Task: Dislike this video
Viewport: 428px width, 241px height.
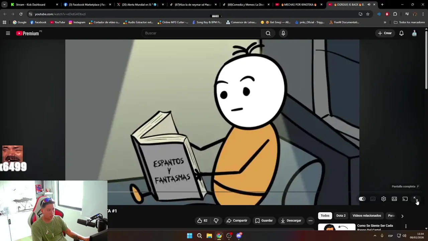Action: 216,221
